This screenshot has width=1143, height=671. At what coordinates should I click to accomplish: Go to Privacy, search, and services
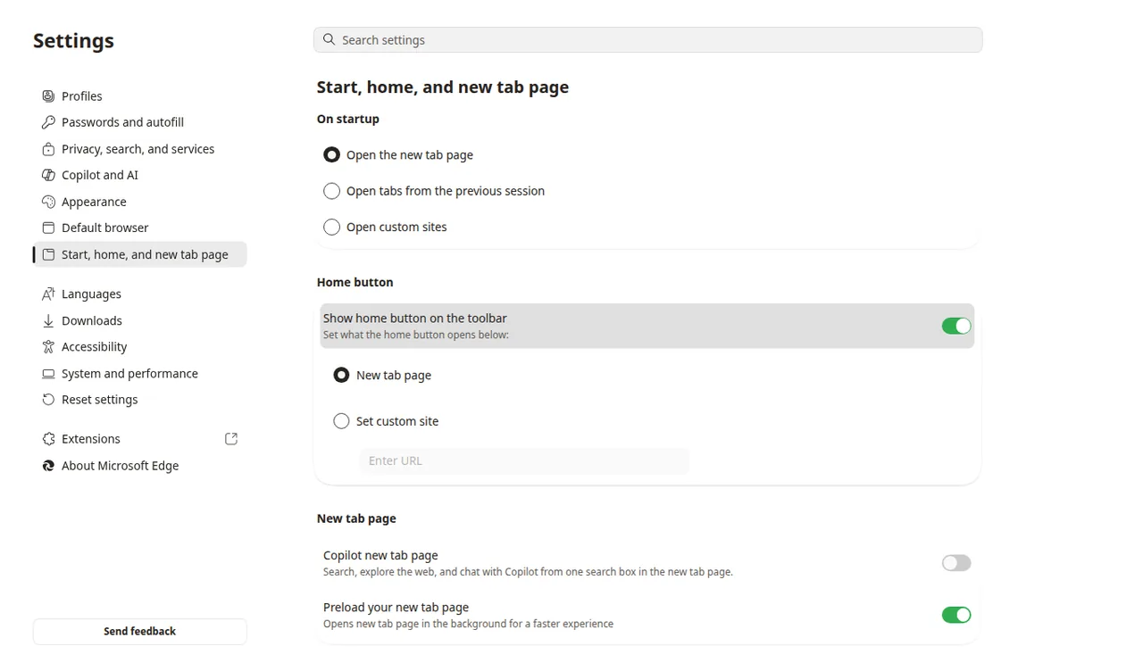[x=139, y=149]
